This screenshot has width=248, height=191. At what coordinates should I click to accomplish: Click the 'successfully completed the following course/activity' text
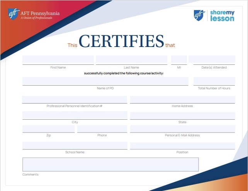coord(124,73)
